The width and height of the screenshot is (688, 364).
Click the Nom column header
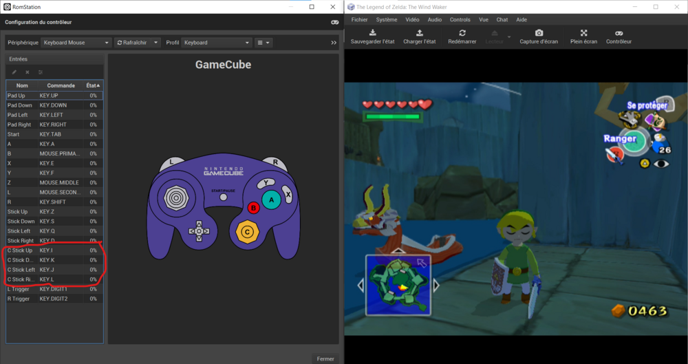coord(22,85)
